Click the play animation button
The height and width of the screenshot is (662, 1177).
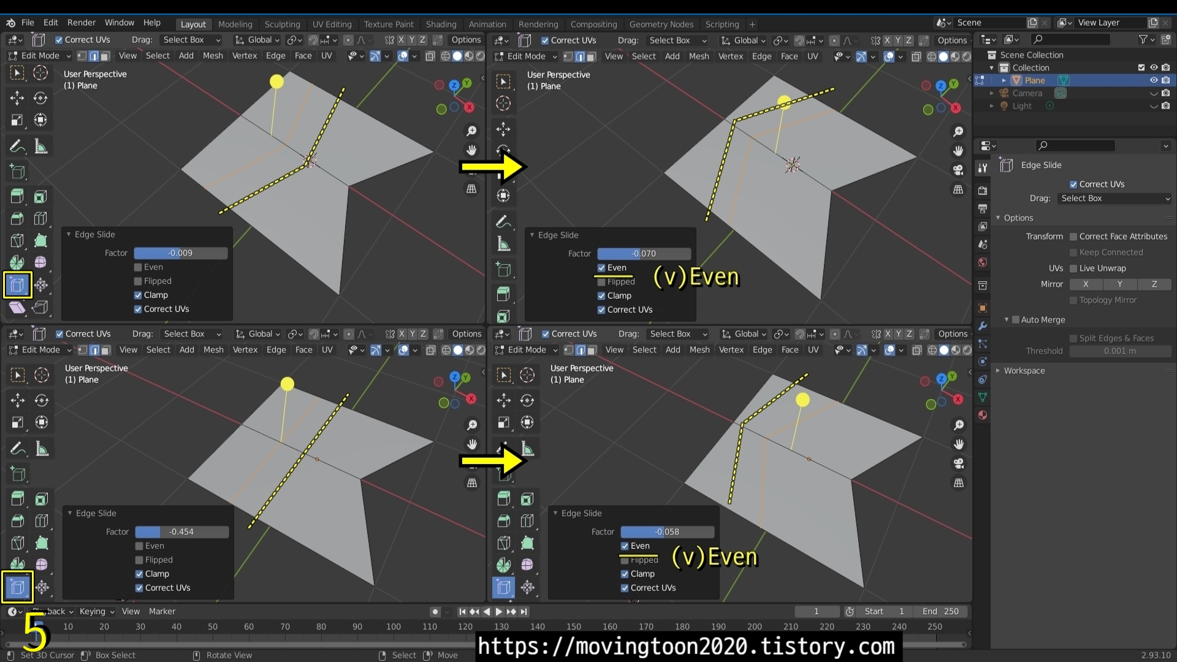(499, 612)
